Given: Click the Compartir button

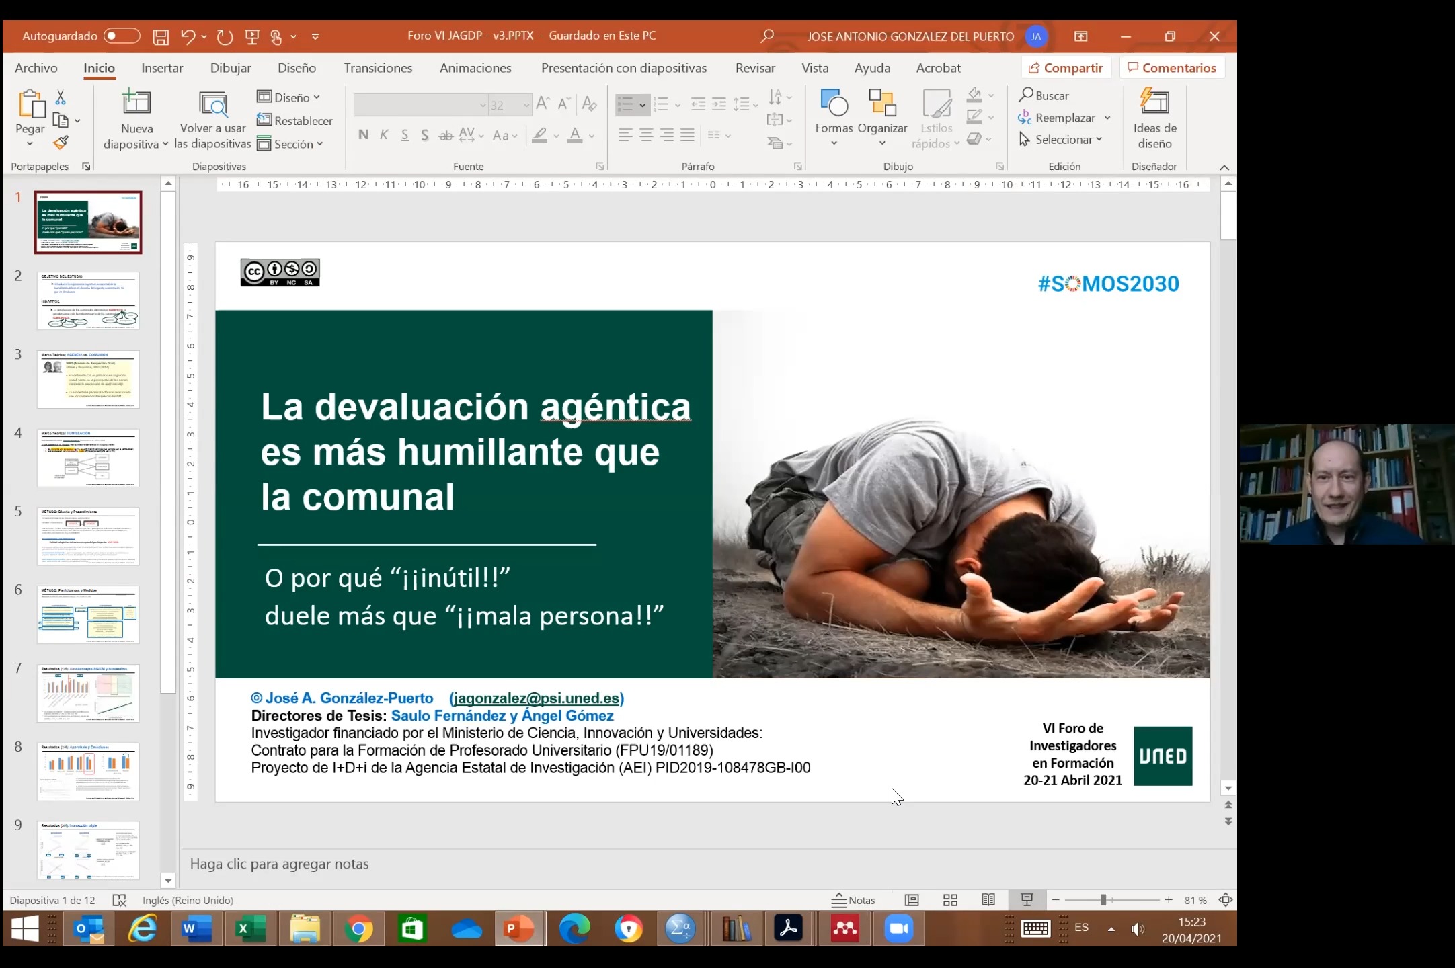Looking at the screenshot, I should point(1066,68).
